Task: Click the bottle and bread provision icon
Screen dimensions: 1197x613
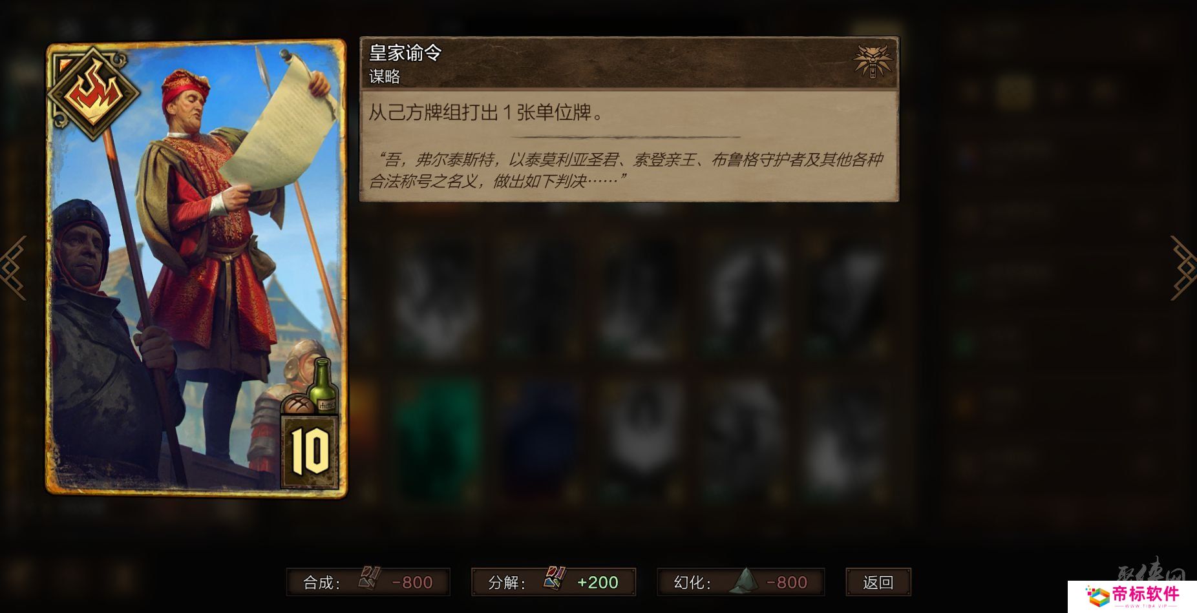Action: 310,388
